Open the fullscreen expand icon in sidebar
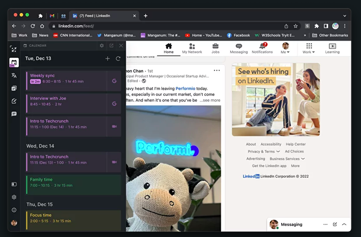Image resolution: width=361 pixels, height=237 pixels. pos(14,49)
